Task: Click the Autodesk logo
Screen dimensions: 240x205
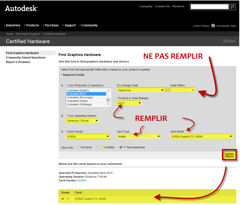Action: click(21, 9)
